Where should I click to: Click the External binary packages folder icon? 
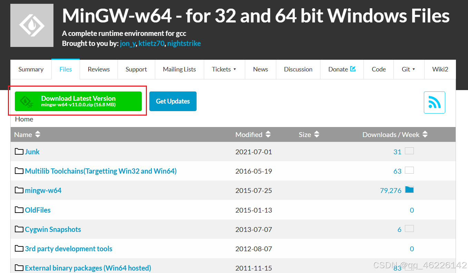19,268
